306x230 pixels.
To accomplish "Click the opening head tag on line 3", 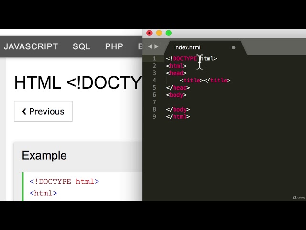I will pyautogui.click(x=176, y=73).
